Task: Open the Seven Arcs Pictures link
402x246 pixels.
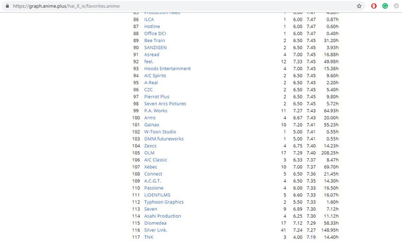Action: pyautogui.click(x=165, y=104)
